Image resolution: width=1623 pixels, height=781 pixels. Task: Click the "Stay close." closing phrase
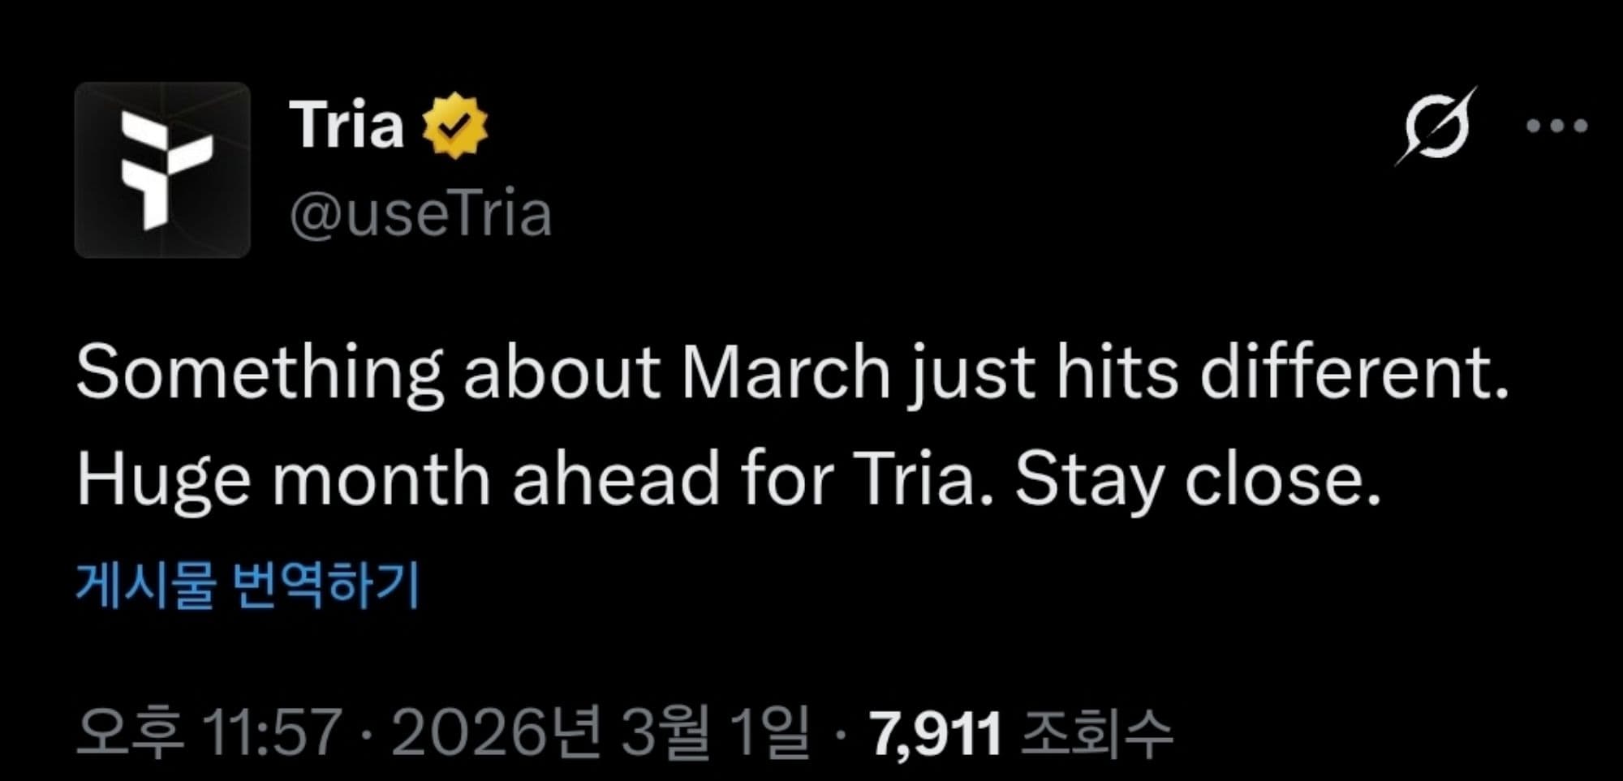1198,479
